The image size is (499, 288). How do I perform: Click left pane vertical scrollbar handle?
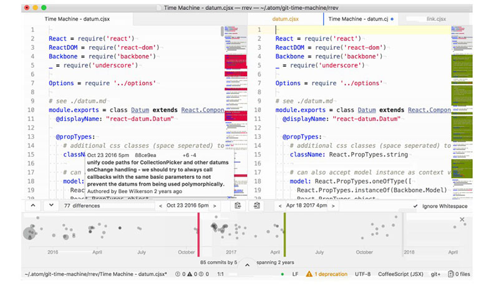click(222, 31)
